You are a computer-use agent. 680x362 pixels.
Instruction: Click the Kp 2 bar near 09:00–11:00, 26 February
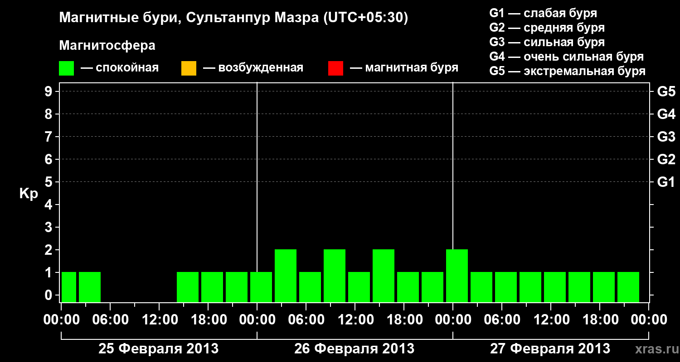335,276
